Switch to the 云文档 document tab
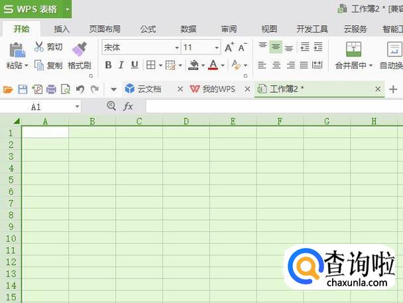 coord(149,90)
